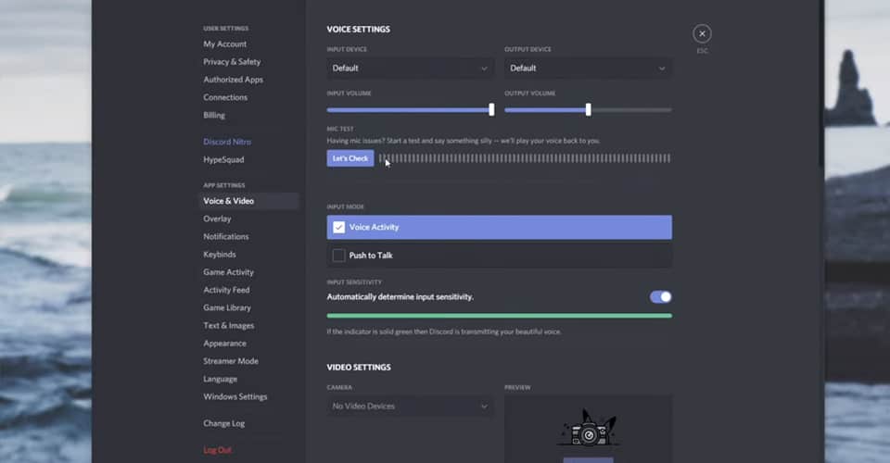The height and width of the screenshot is (463, 890).
Task: Go to Privacy & Safety
Action: (x=232, y=62)
